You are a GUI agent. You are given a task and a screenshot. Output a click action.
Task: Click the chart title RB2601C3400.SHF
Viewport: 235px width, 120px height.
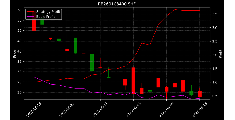[117, 4]
